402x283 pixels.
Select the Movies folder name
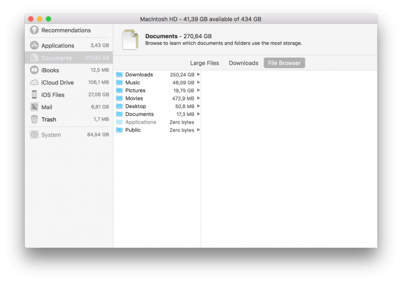134,98
